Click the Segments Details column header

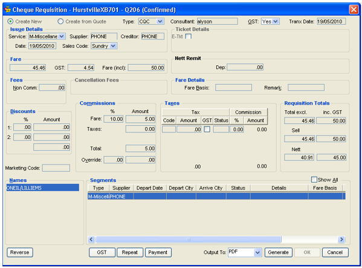[x=279, y=188]
